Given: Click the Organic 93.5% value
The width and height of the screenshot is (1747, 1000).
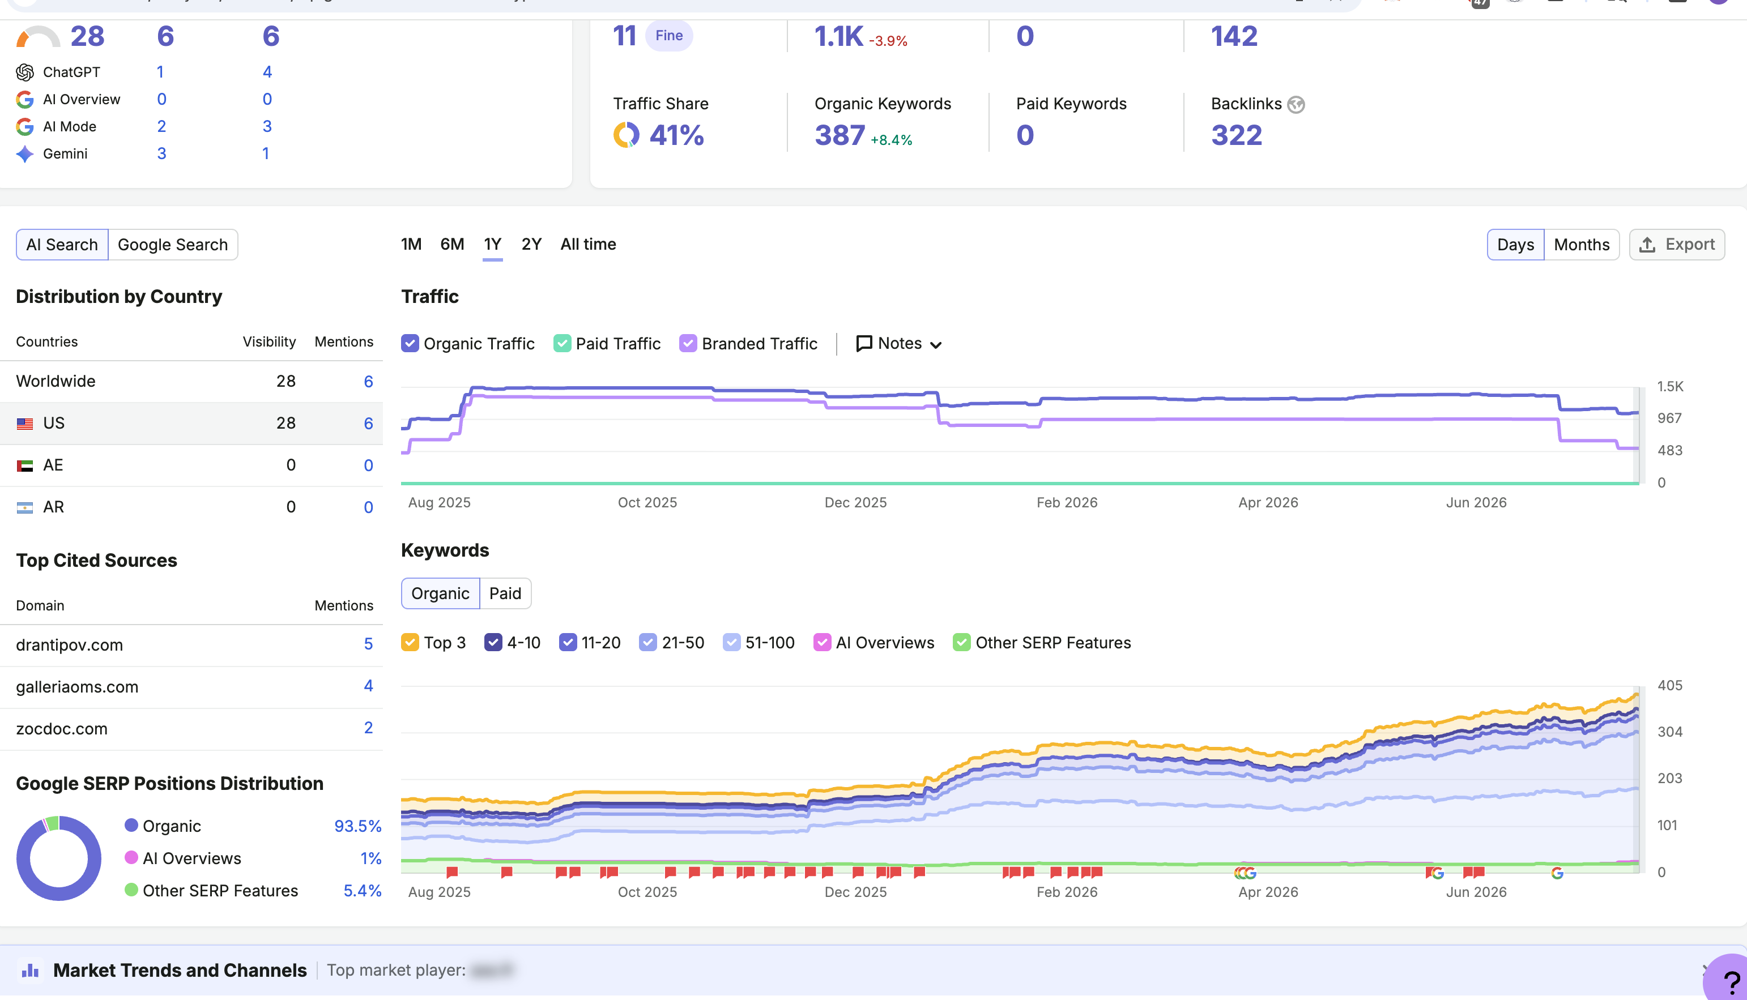Looking at the screenshot, I should coord(357,826).
